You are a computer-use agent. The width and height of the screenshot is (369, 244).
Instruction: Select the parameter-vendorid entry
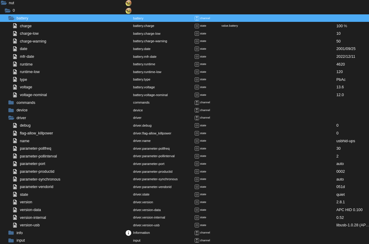coord(37,187)
